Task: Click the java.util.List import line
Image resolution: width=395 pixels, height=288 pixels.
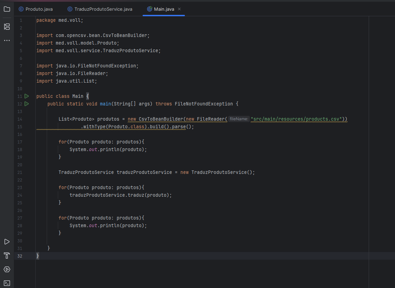Action: (66, 81)
